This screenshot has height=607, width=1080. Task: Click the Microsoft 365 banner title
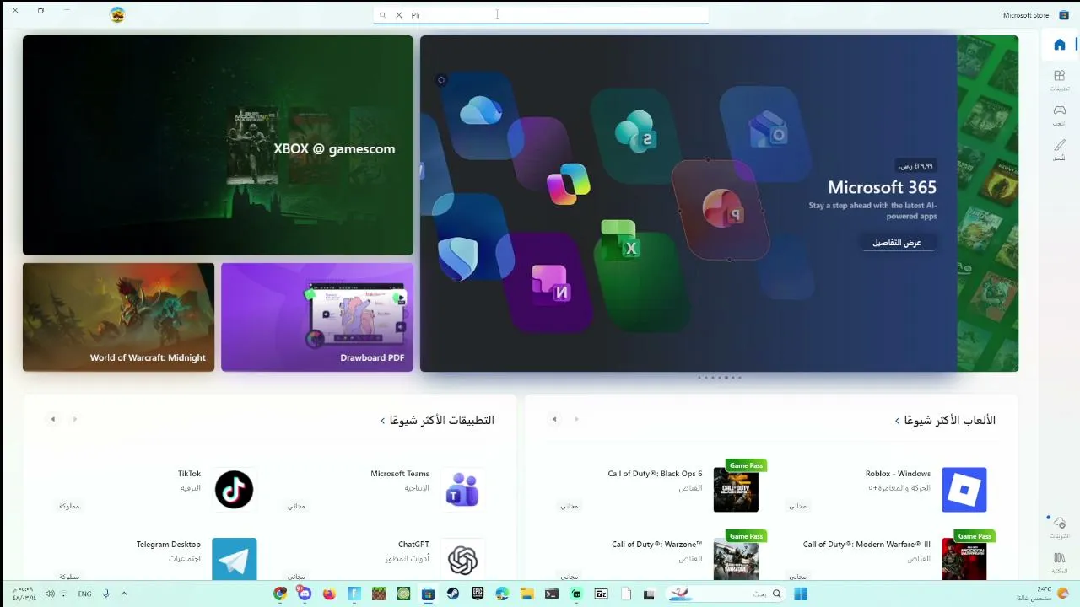pos(882,187)
